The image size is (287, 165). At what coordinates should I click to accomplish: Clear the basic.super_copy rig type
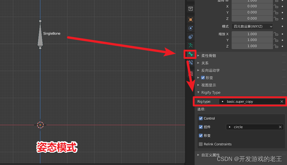pos(282,102)
